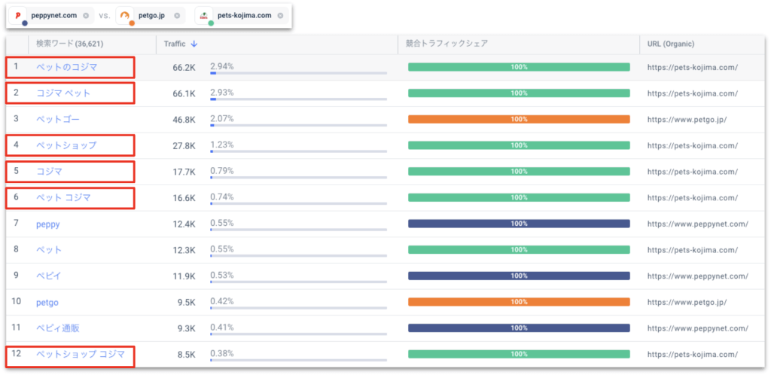The image size is (771, 375).
Task: Click the orange share bar for ペットゴー
Action: 519,119
